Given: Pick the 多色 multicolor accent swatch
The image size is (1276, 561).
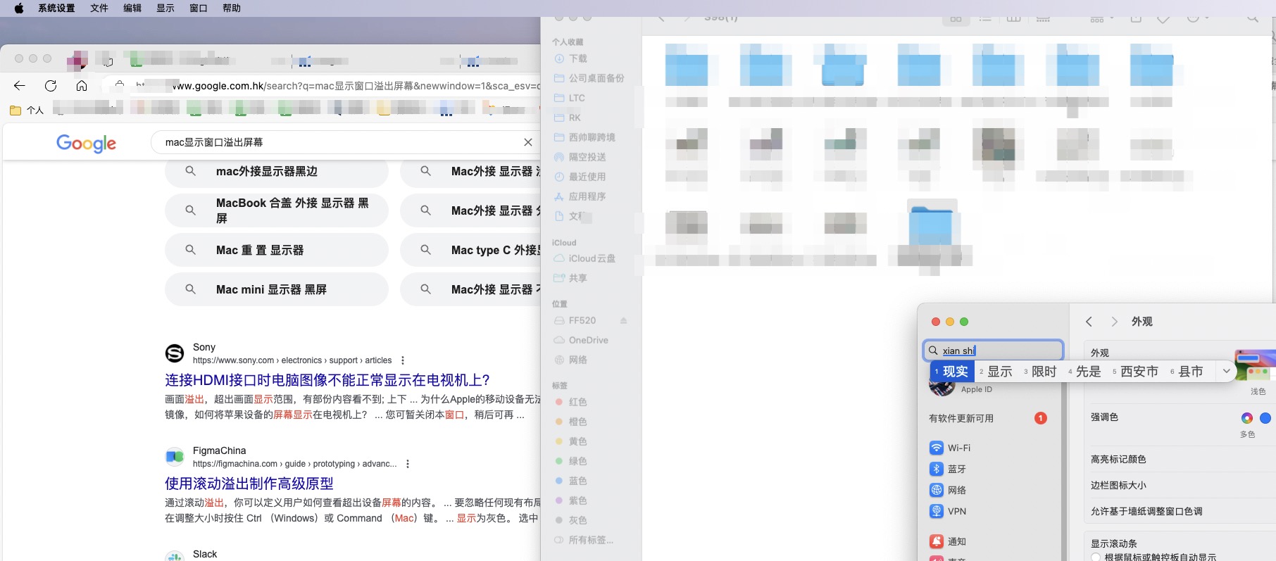Looking at the screenshot, I should (x=1246, y=418).
